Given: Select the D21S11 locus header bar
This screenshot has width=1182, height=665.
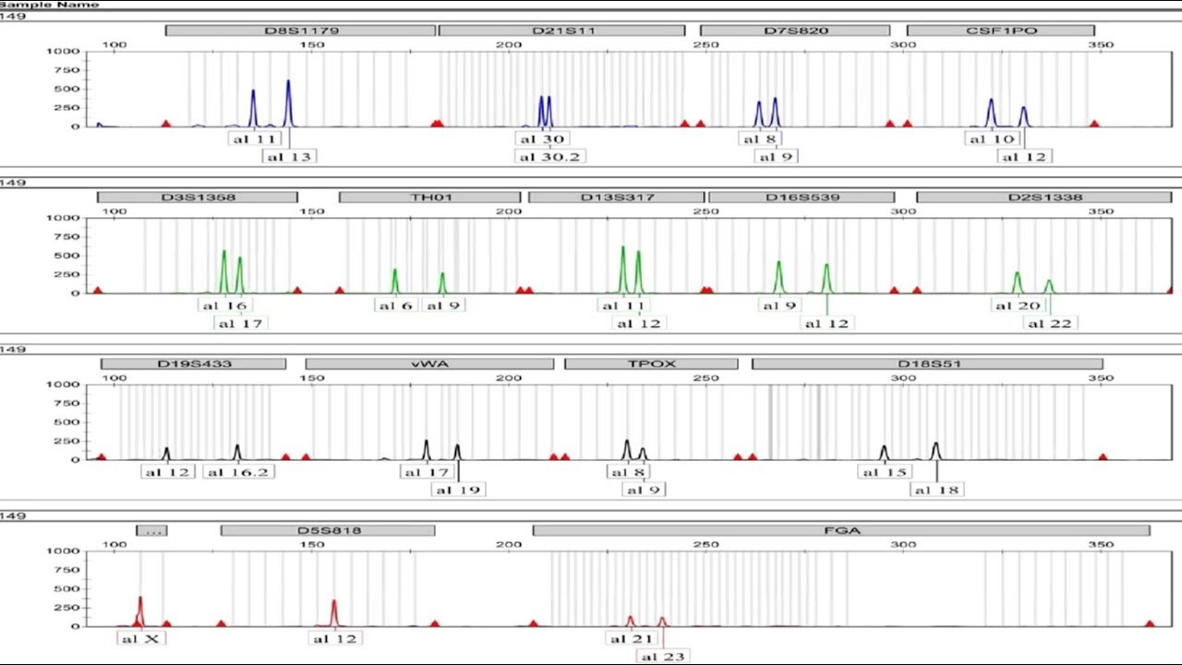Looking at the screenshot, I should tap(562, 30).
